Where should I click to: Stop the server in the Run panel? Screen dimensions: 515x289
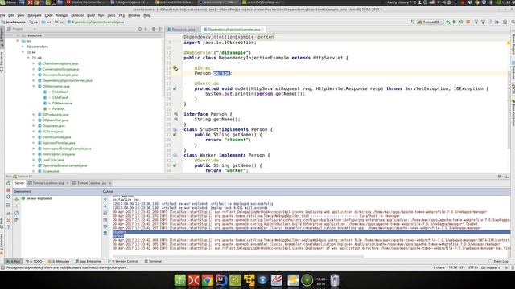(9, 190)
